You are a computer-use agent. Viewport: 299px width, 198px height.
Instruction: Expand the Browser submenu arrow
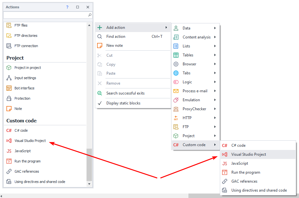pos(215,64)
